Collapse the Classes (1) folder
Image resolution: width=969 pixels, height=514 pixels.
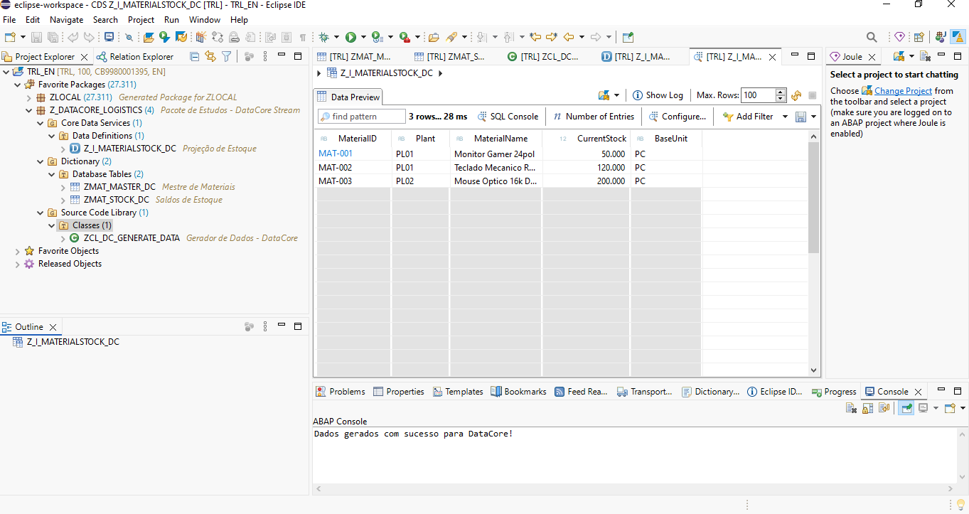52,225
